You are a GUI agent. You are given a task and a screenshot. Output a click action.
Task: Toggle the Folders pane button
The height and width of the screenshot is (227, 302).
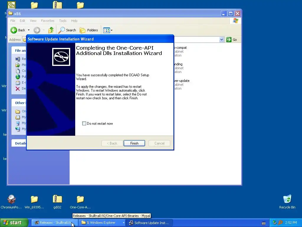coord(89,30)
